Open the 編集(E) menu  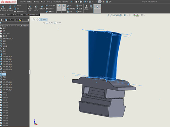click(30, 2)
